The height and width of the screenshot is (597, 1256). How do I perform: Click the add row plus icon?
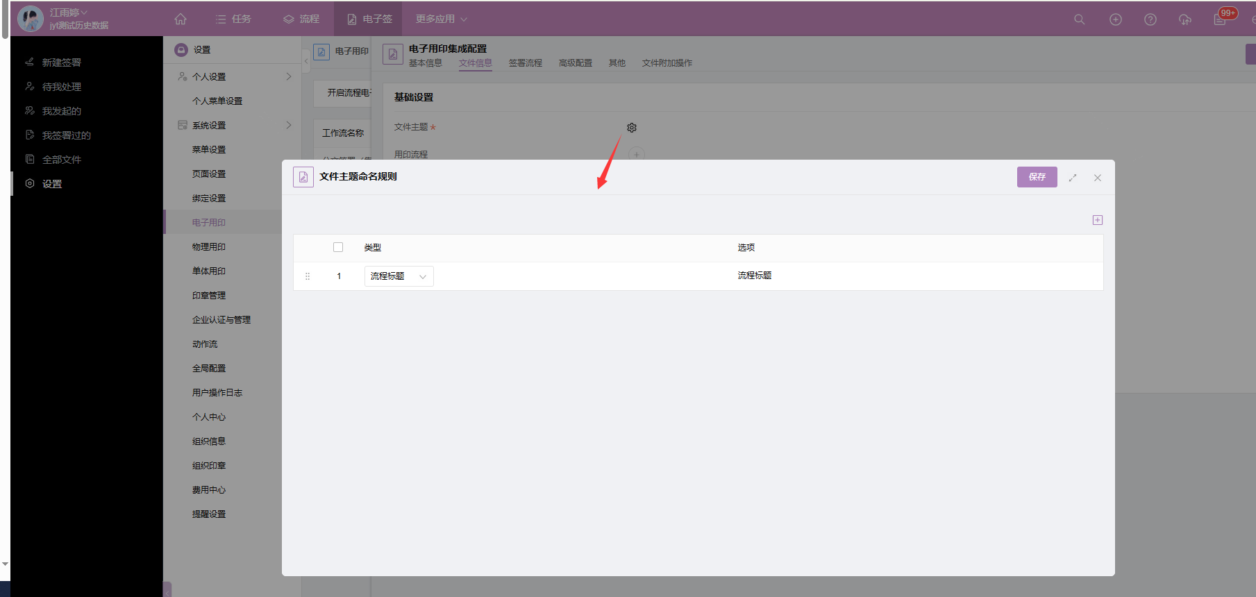1097,220
